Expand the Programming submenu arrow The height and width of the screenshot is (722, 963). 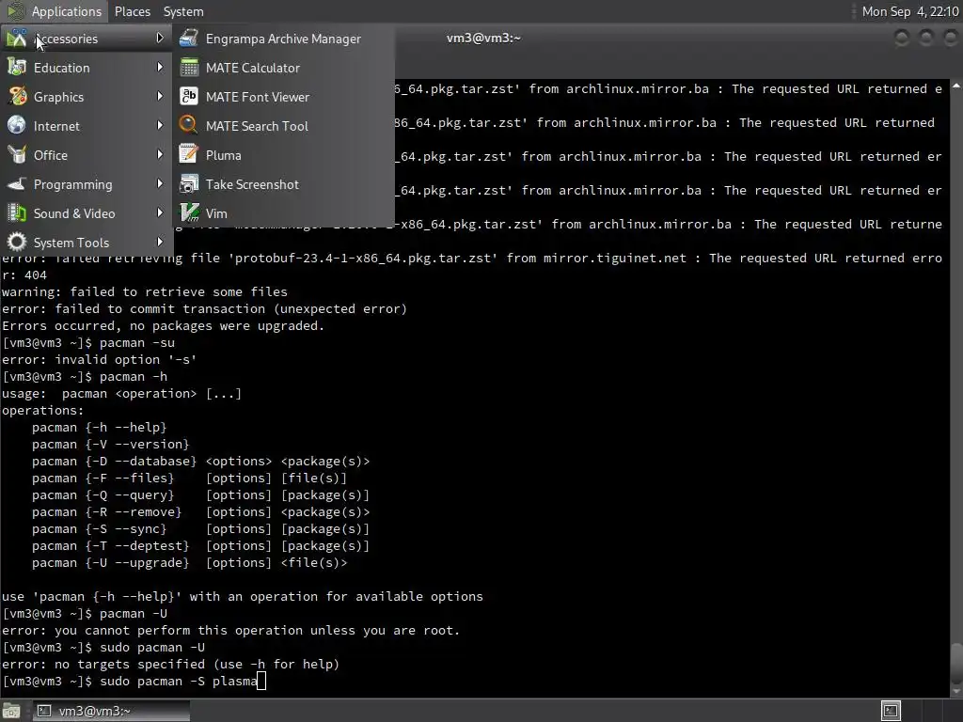point(160,183)
